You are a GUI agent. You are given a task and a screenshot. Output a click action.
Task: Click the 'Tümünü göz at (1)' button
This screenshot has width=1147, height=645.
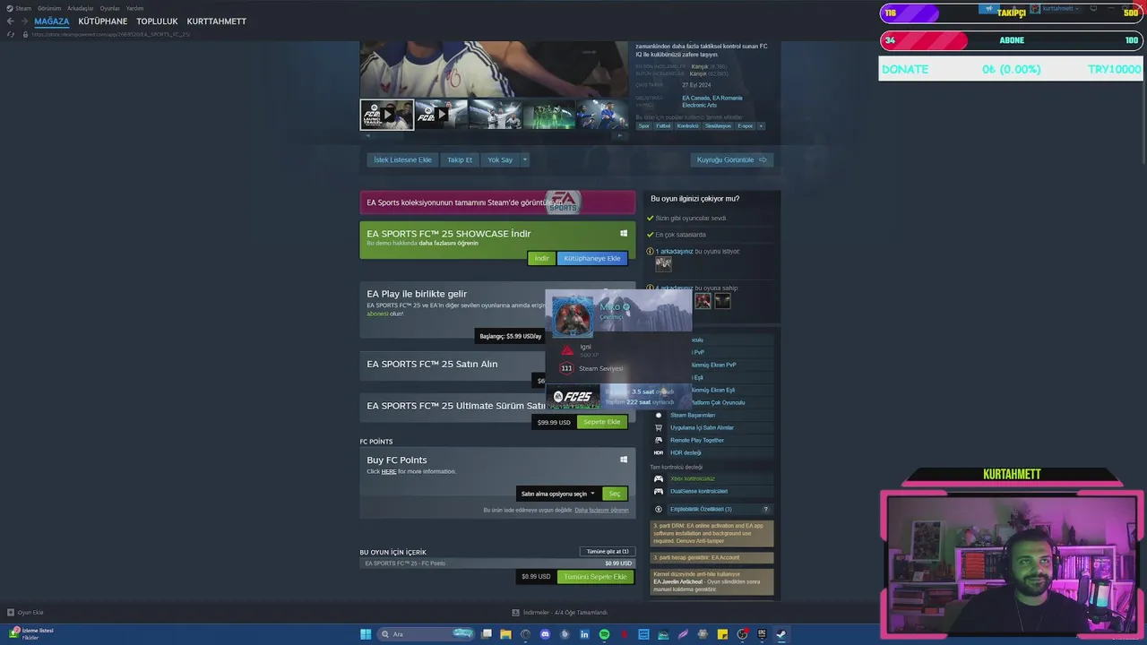click(x=607, y=551)
